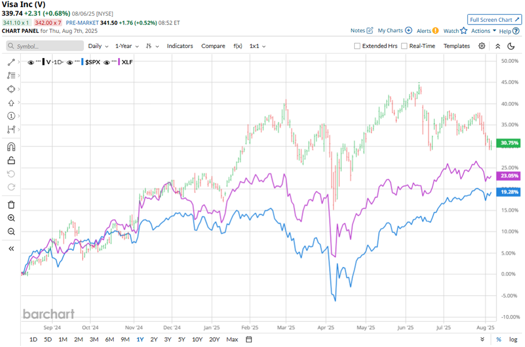Redo the last chart action
The height and width of the screenshot is (347, 525).
pyautogui.click(x=11, y=187)
